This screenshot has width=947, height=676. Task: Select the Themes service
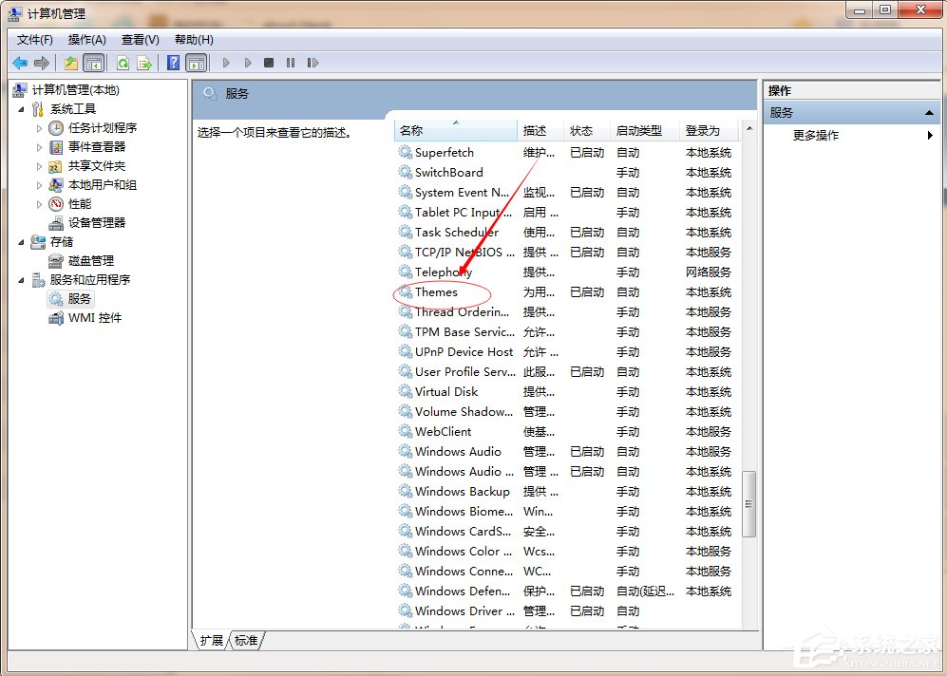tap(437, 292)
